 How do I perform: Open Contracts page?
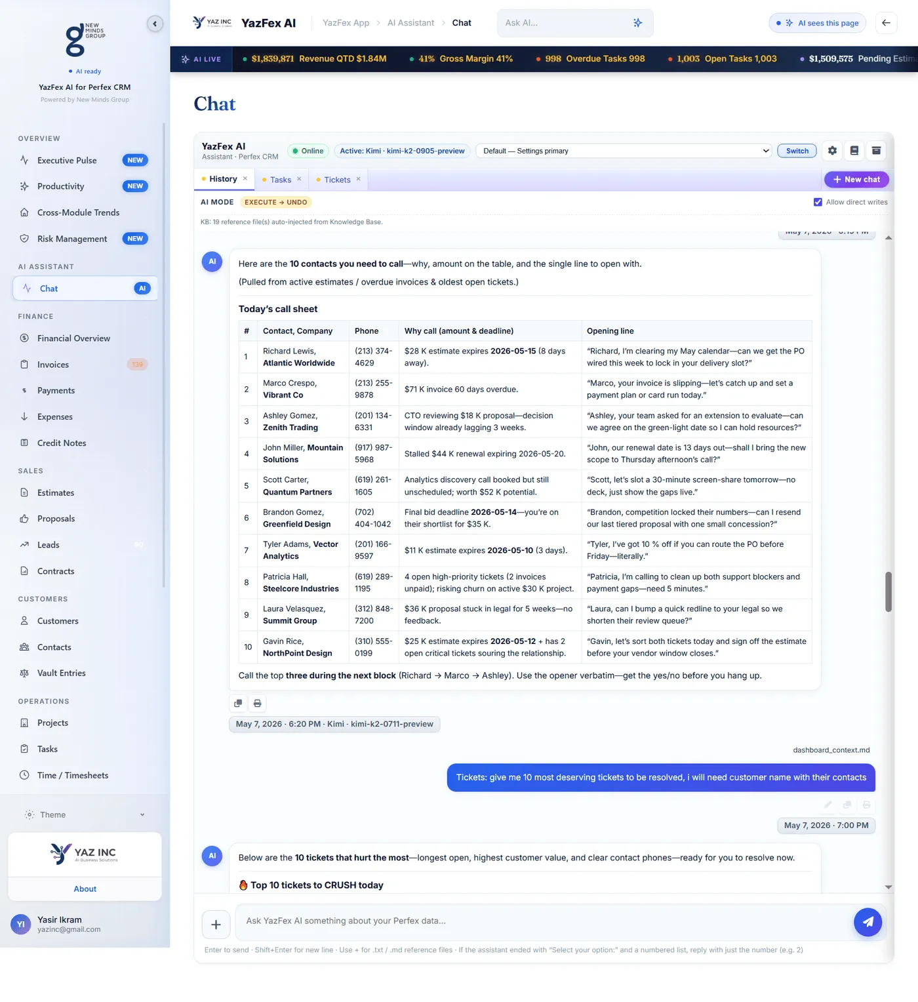(x=85, y=571)
